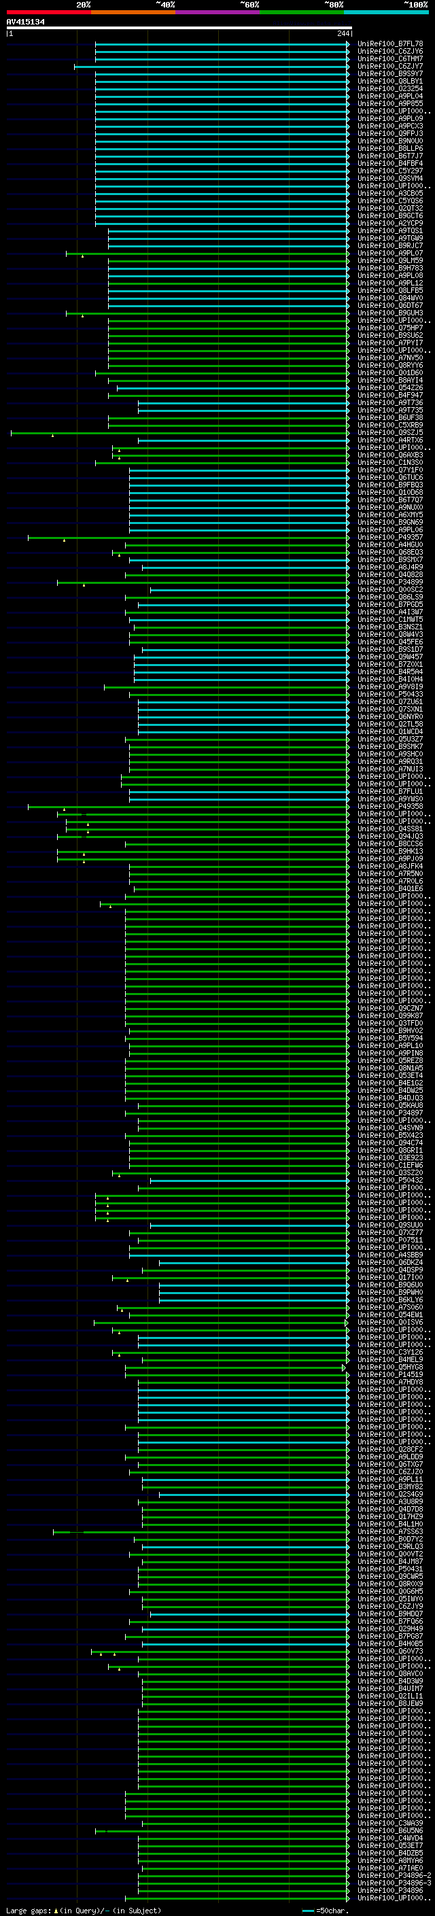Click the UniRef100_Q9SVM4 label

(390, 179)
